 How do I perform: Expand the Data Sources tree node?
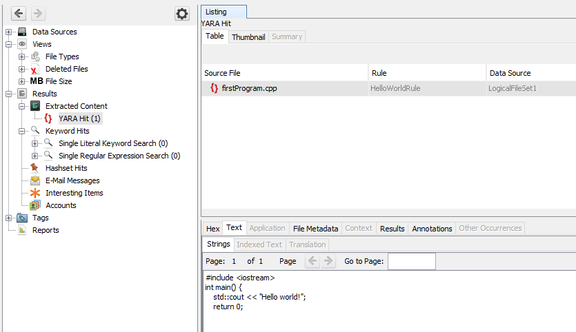(9, 32)
